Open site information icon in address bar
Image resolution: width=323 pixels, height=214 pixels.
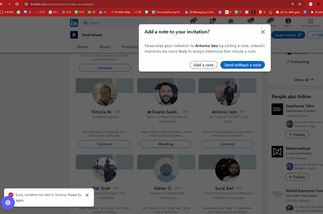26,4
